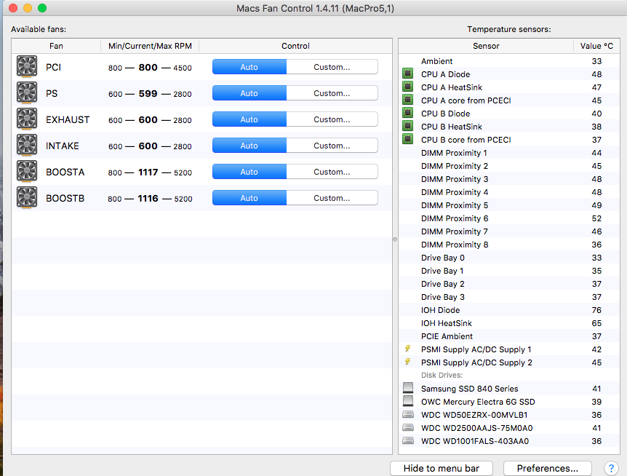The width and height of the screenshot is (627, 476).
Task: Click the CPU B Diode chip icon
Action: [407, 113]
